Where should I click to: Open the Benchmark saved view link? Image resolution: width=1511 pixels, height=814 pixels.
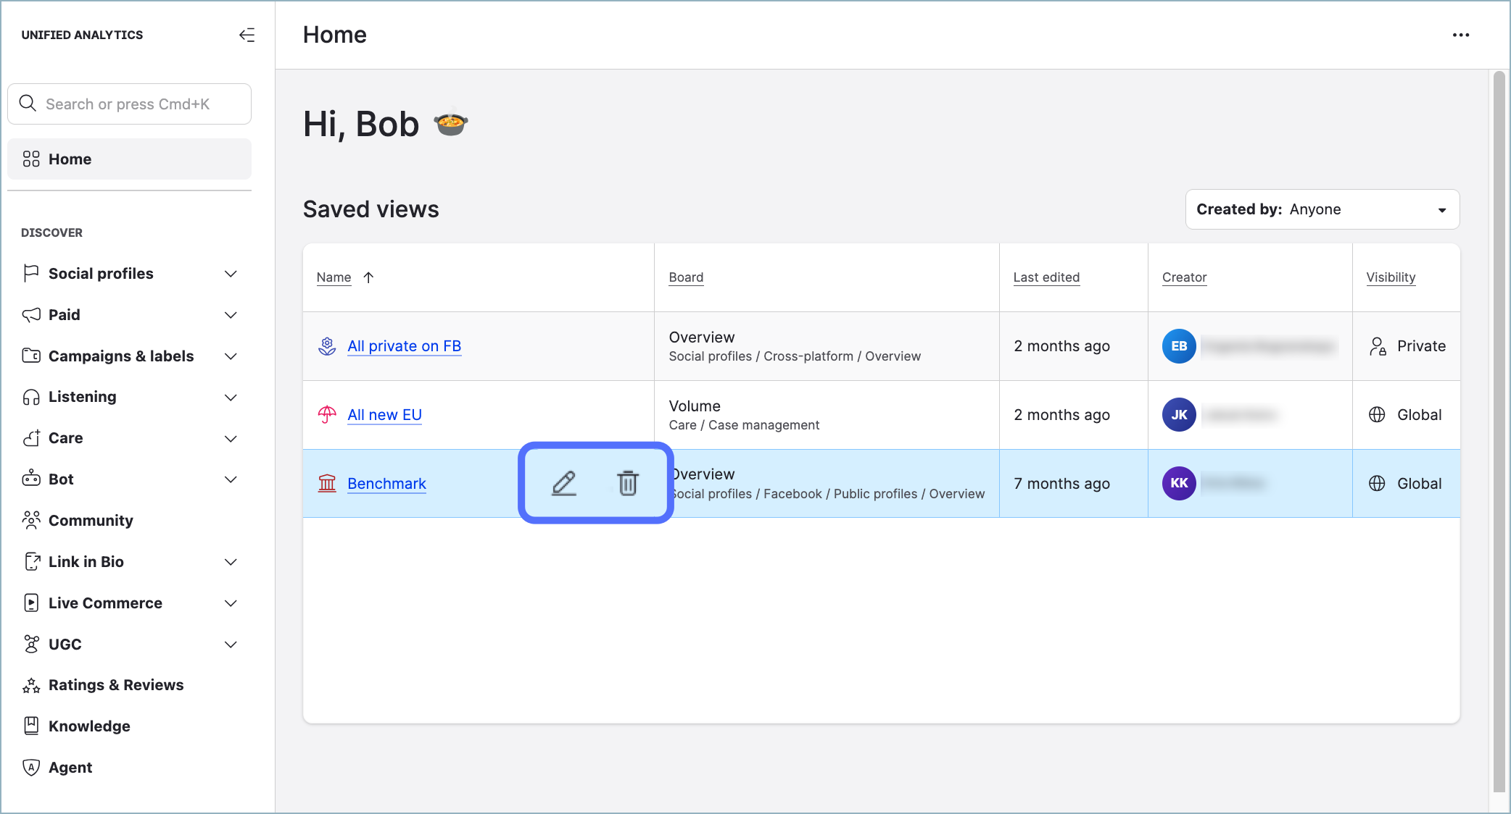click(386, 483)
